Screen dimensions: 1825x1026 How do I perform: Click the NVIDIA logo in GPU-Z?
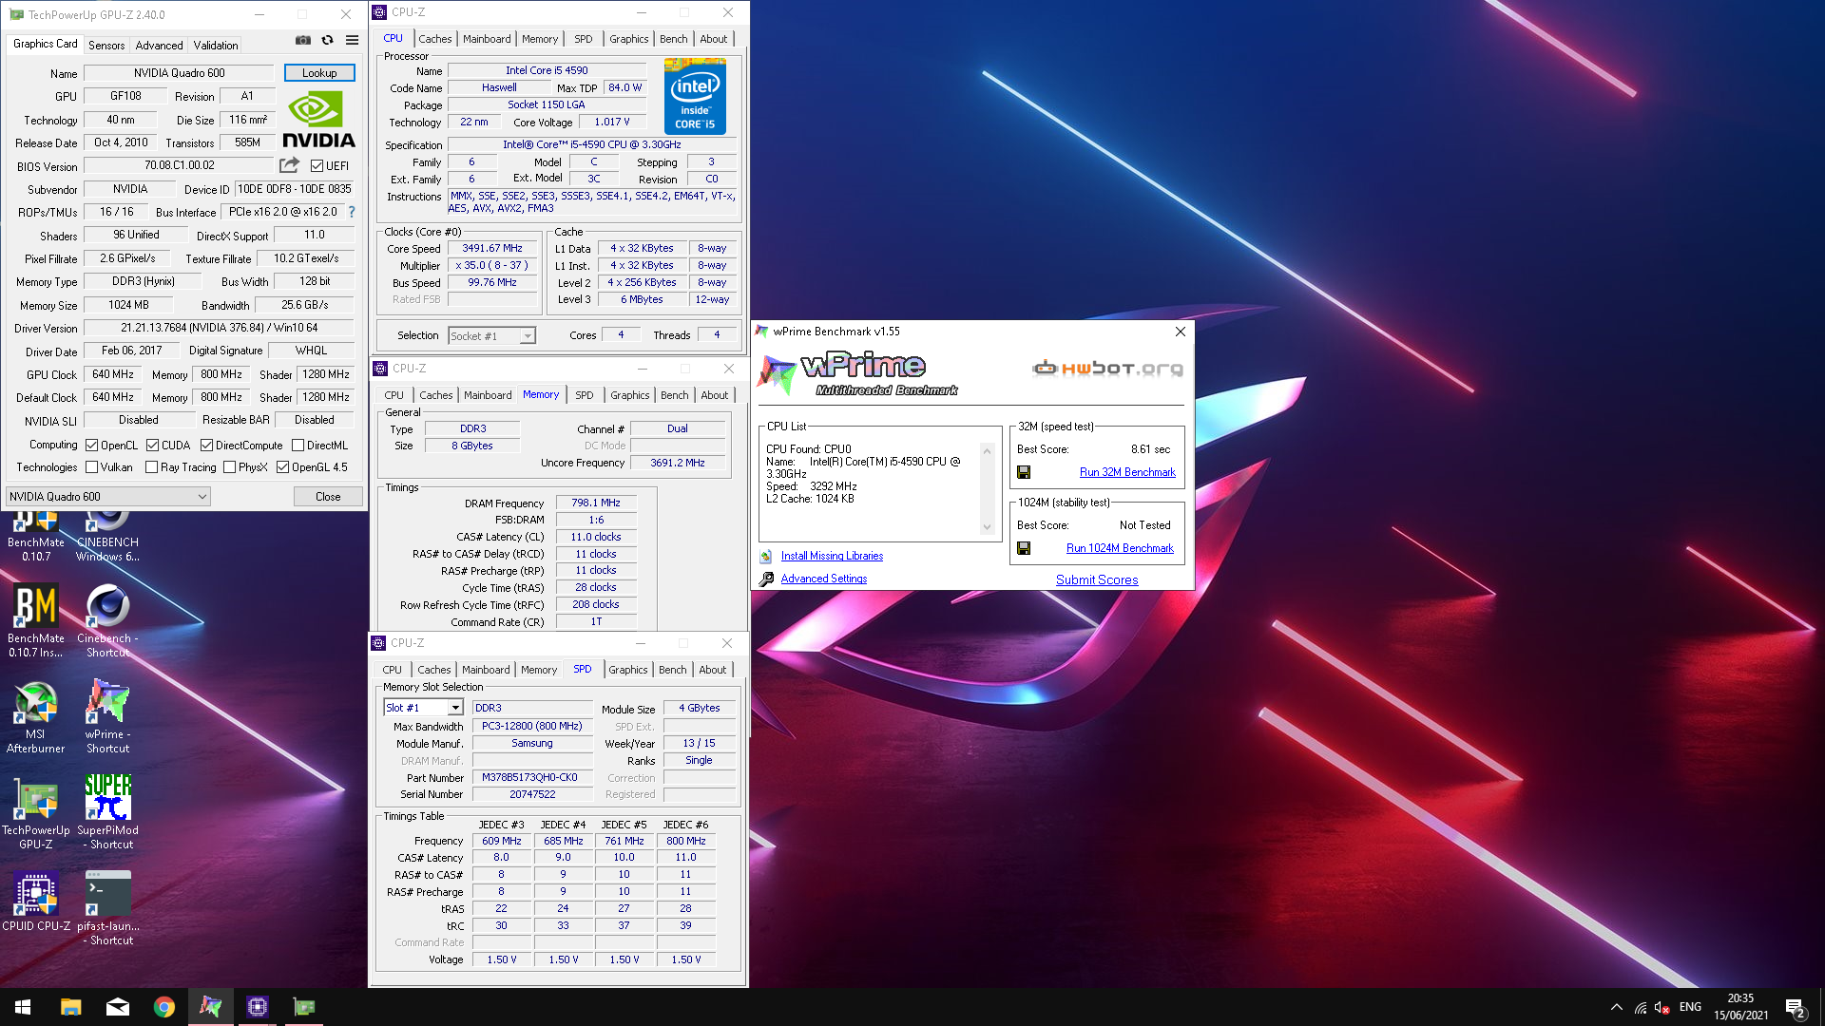[318, 121]
